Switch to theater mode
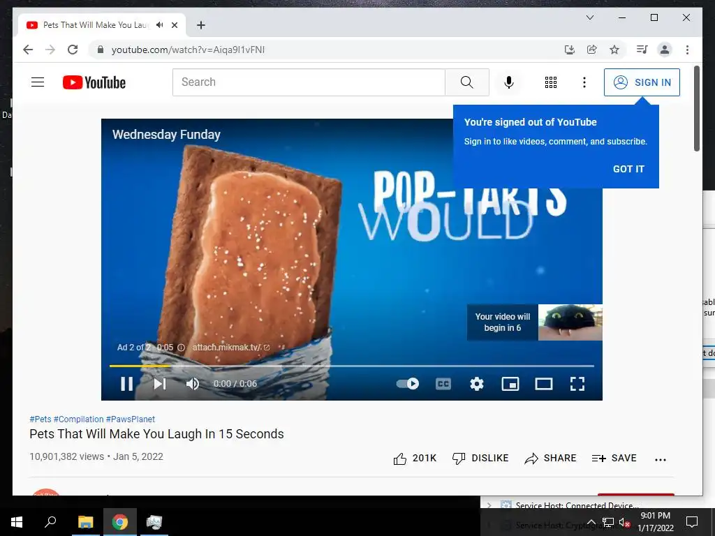 543,384
